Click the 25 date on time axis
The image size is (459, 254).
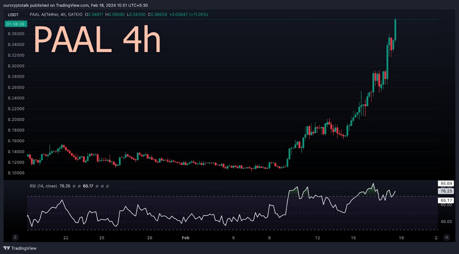102,238
